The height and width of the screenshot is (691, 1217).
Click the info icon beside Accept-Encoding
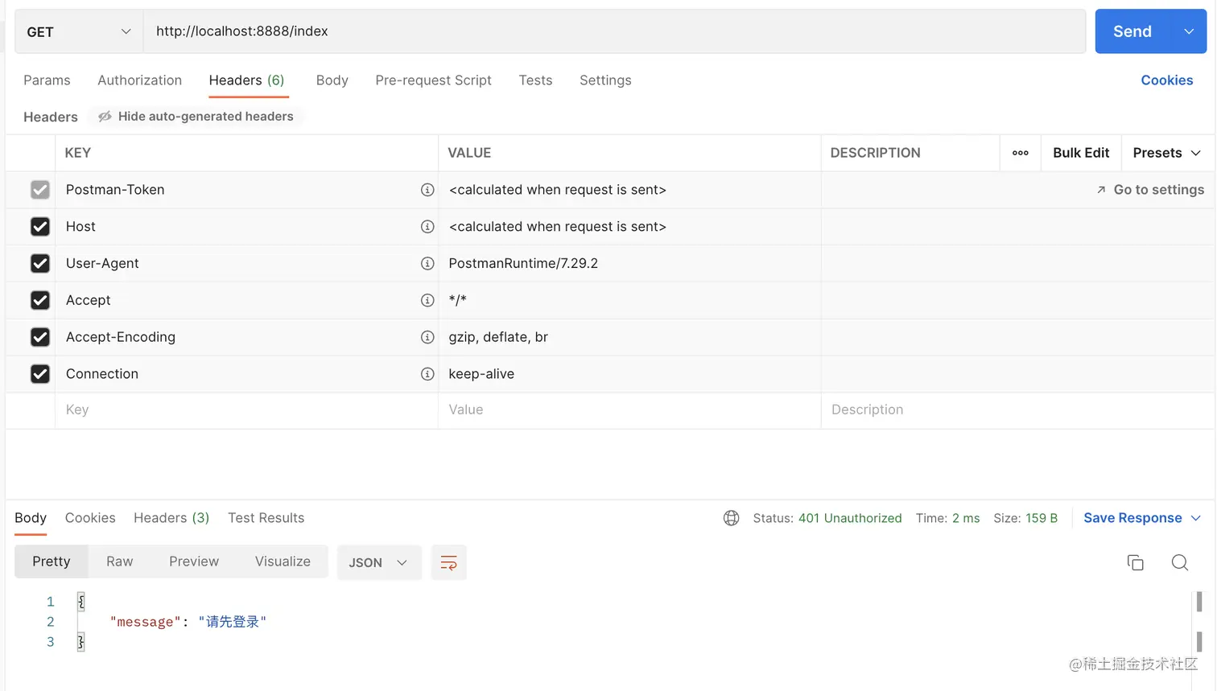(427, 337)
